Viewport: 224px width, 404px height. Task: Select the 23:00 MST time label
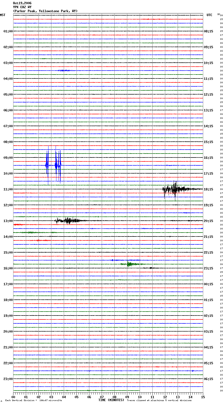[8, 379]
